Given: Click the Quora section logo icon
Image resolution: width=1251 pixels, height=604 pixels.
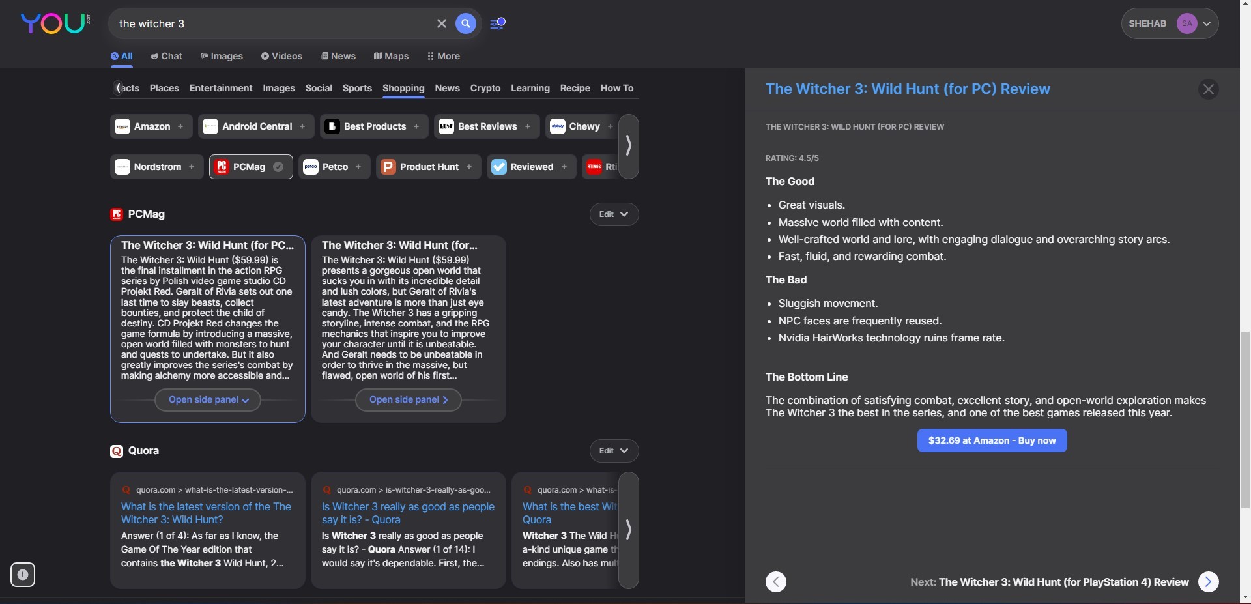Looking at the screenshot, I should 117,451.
